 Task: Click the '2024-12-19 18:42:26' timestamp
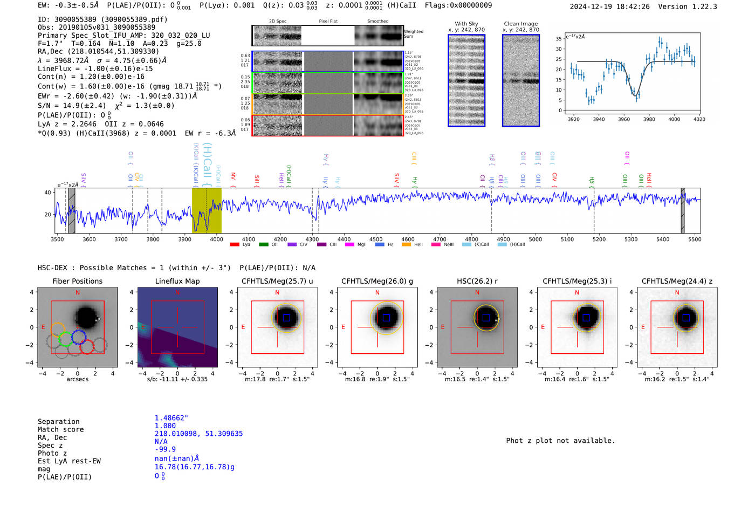(610, 7)
